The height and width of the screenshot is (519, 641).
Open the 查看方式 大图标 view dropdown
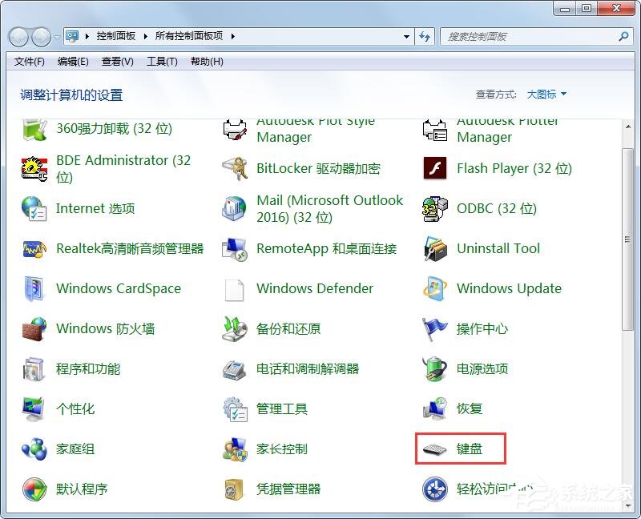click(x=546, y=93)
